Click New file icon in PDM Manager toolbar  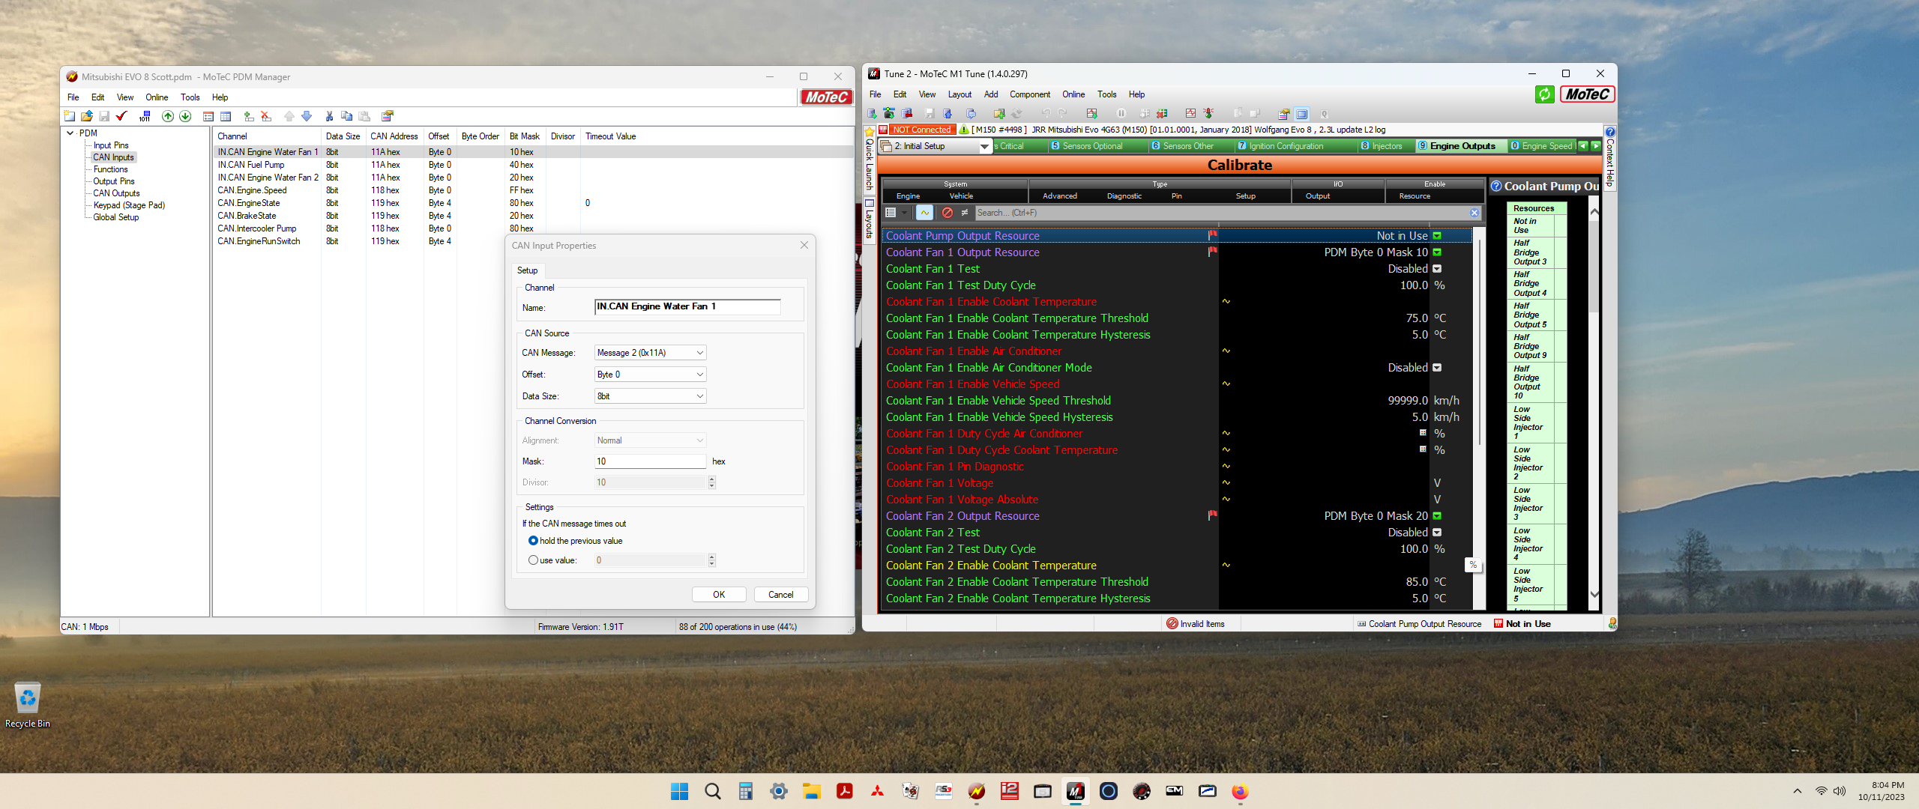(x=70, y=116)
